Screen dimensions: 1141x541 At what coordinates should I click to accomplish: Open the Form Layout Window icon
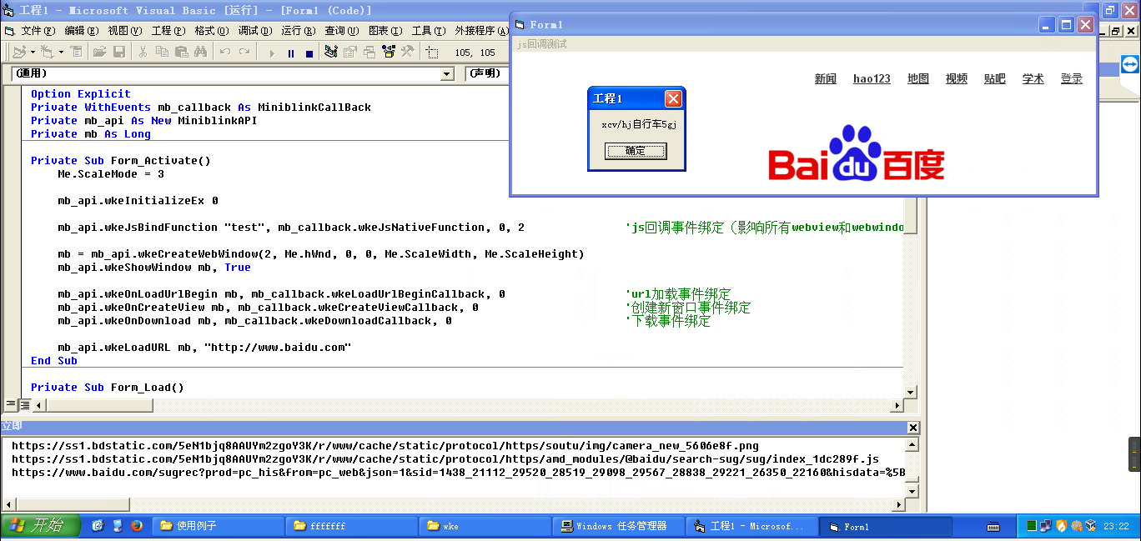pyautogui.click(x=369, y=52)
